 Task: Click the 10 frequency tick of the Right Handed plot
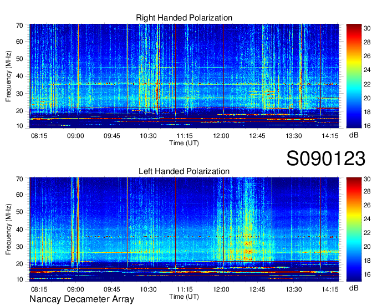coord(19,126)
